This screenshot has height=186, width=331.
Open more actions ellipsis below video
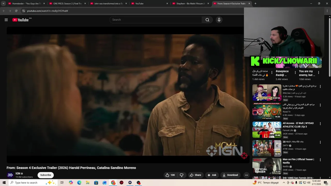coord(246,175)
